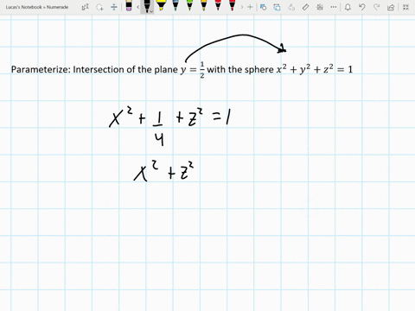Undo the last stroke
Screen dimensions: 415x311
point(362,7)
